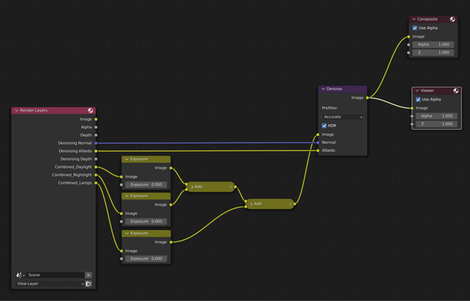Open the Prefilter Accurate dropdown
This screenshot has height=301, width=470.
pyautogui.click(x=343, y=117)
